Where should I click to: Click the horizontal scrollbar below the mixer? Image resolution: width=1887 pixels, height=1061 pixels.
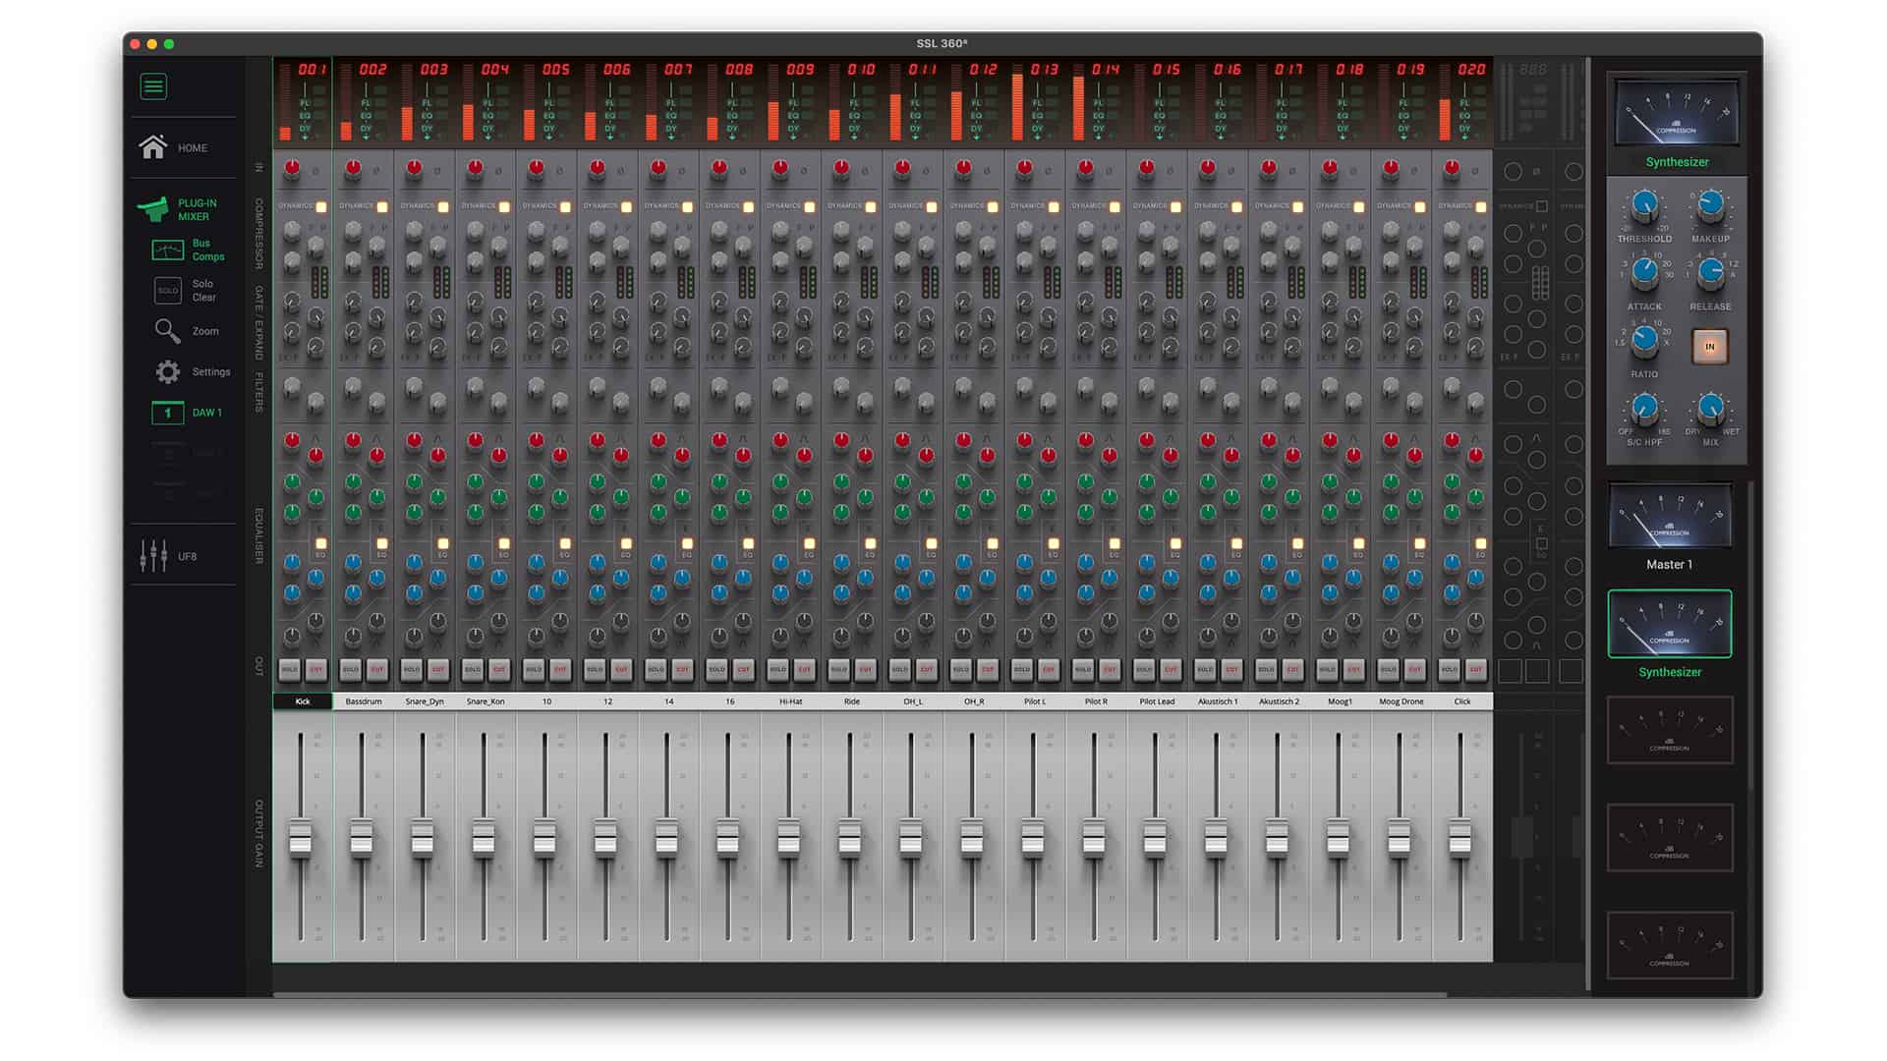click(860, 994)
